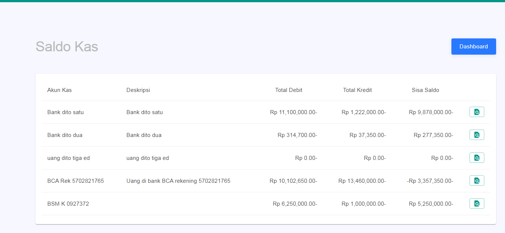505x233 pixels.
Task: Click the Deskripsi column header
Action: [x=138, y=90]
